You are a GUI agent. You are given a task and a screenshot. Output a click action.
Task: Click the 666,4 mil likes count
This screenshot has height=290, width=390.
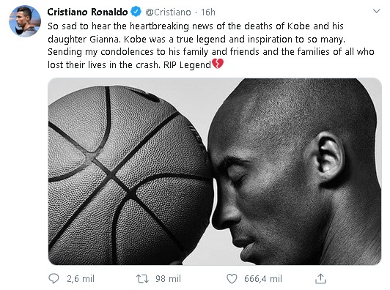pyautogui.click(x=263, y=278)
